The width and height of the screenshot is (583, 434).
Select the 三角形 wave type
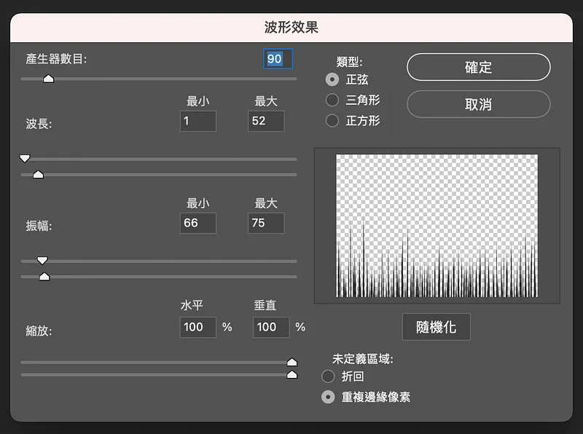pos(332,100)
